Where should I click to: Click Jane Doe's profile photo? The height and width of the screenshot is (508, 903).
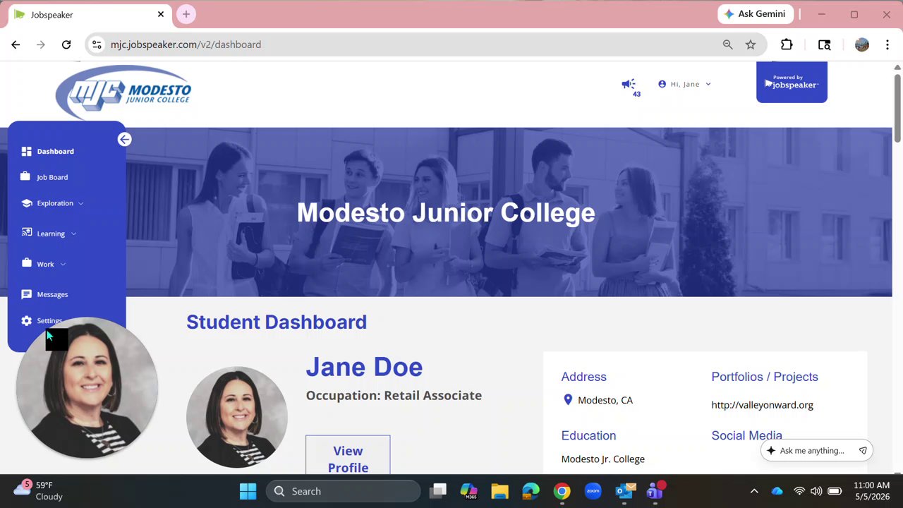237,417
